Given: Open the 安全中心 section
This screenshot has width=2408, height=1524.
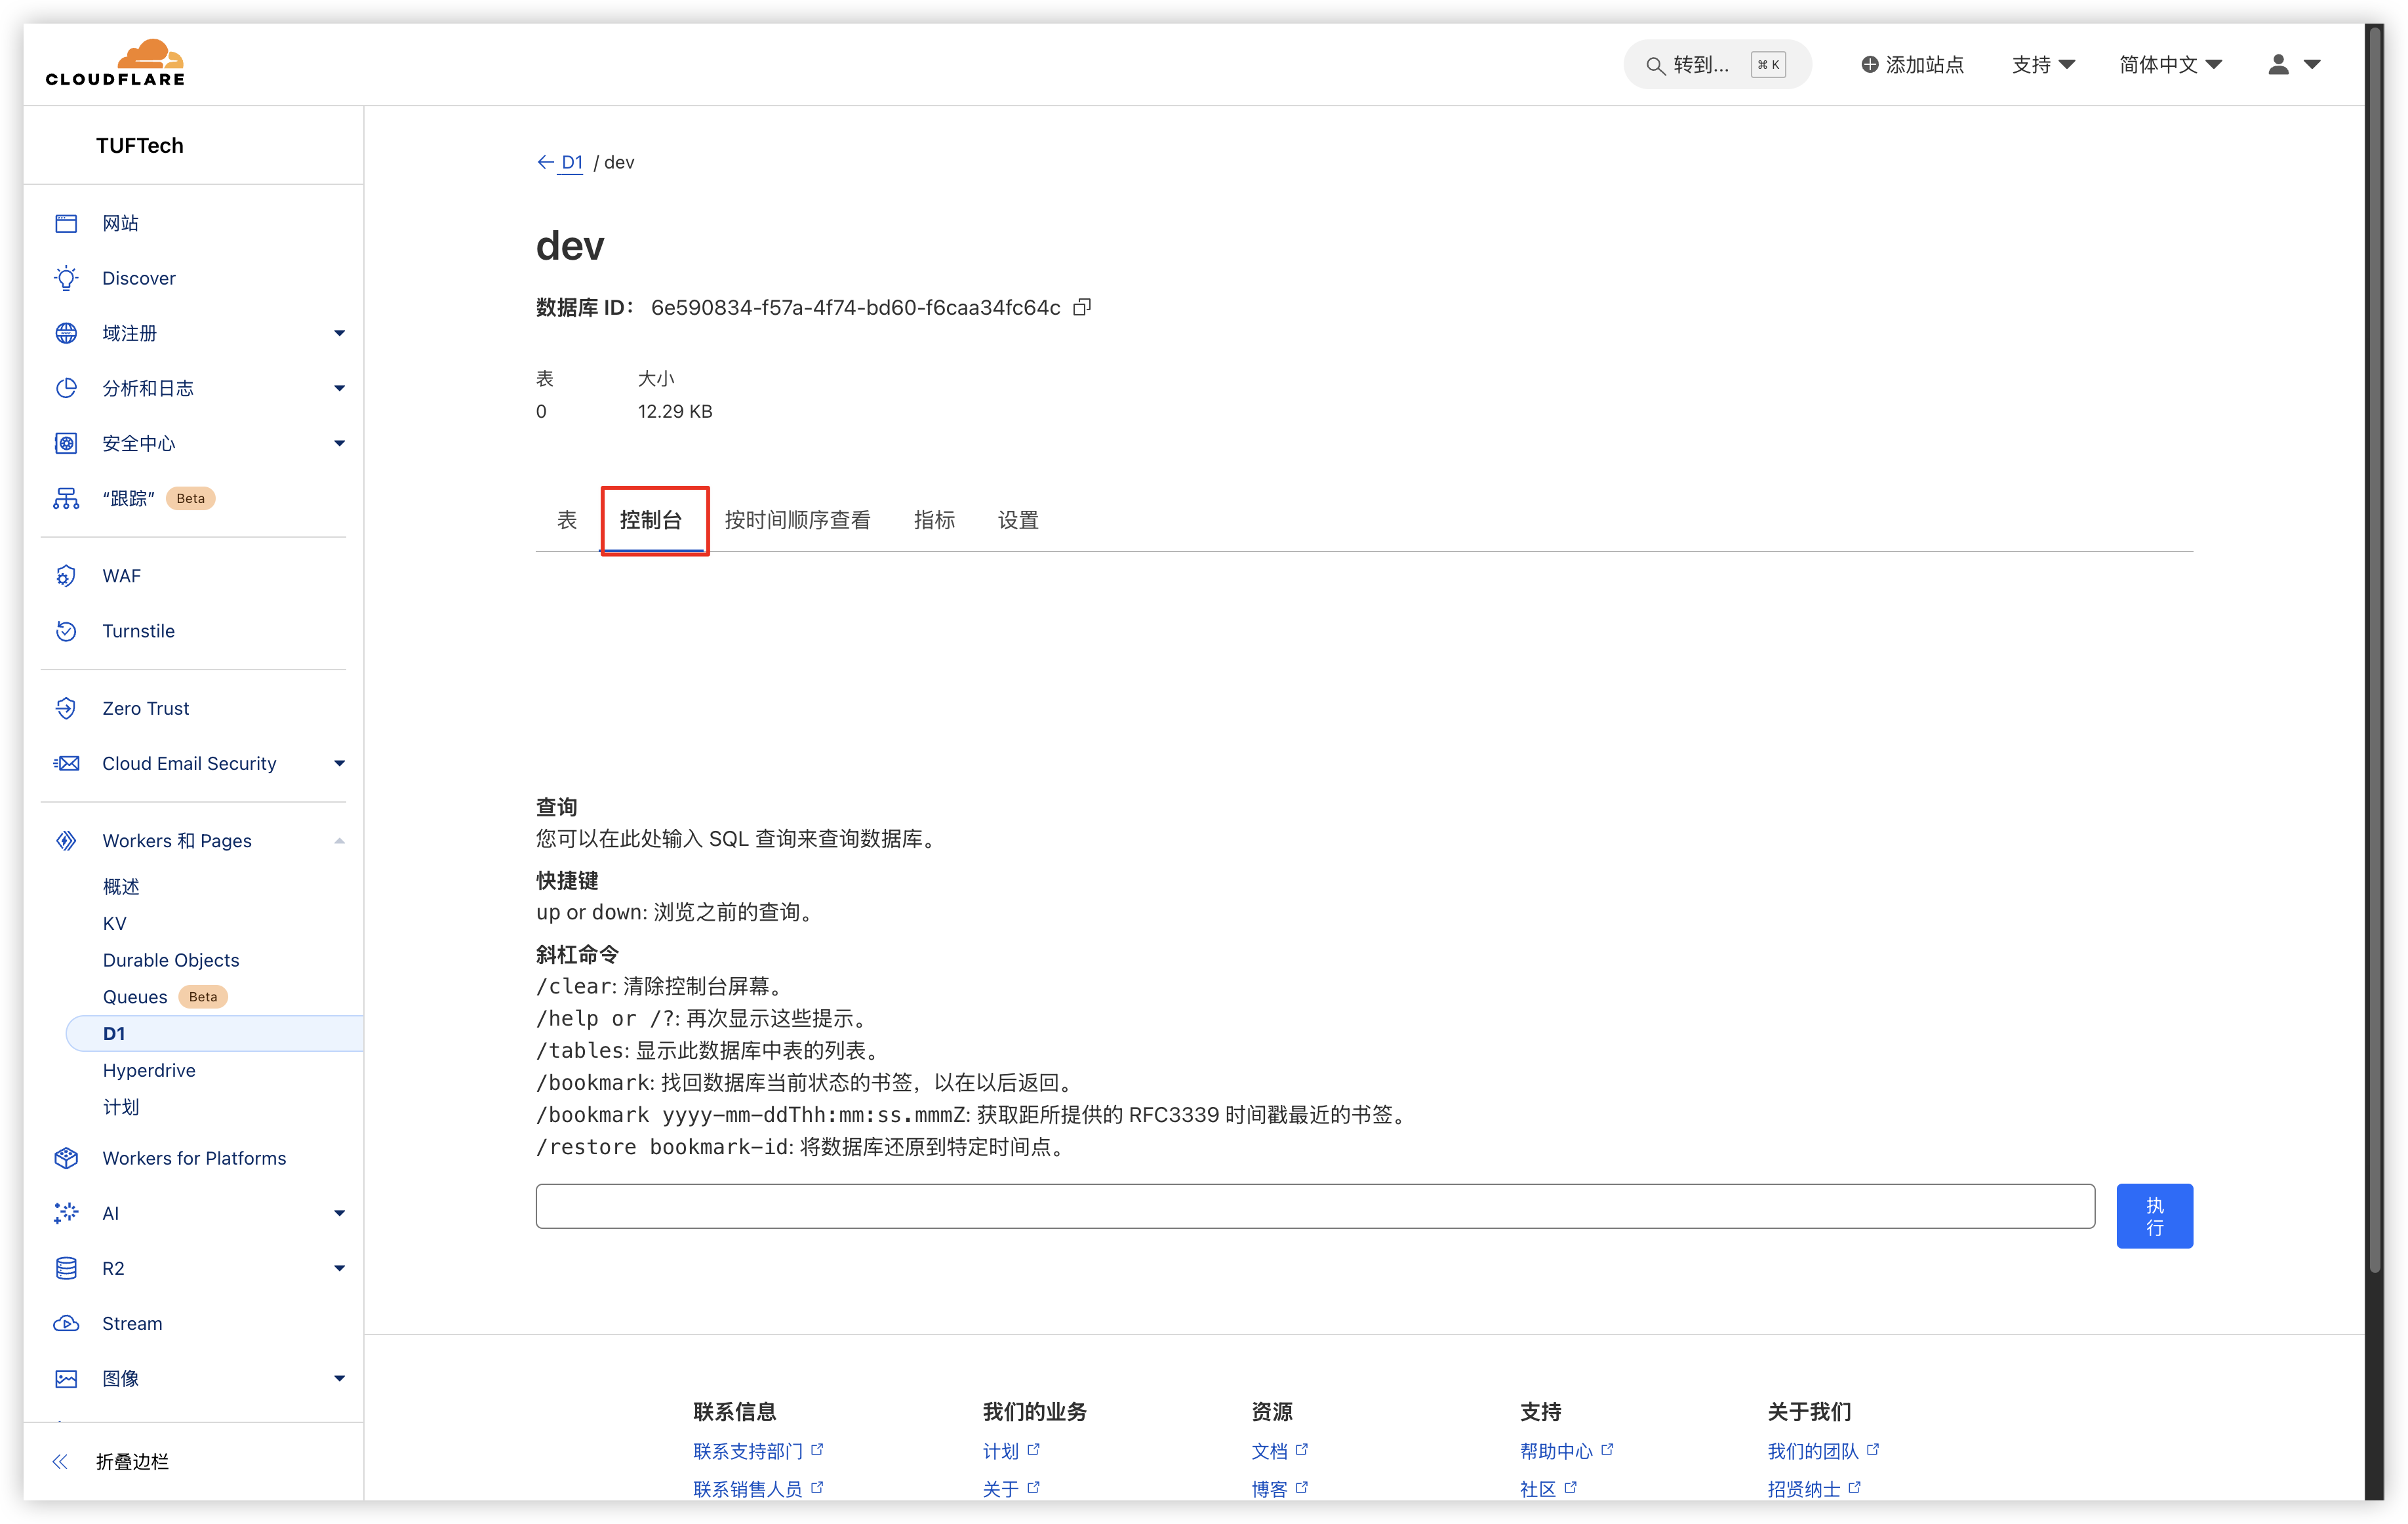Looking at the screenshot, I should [139, 443].
